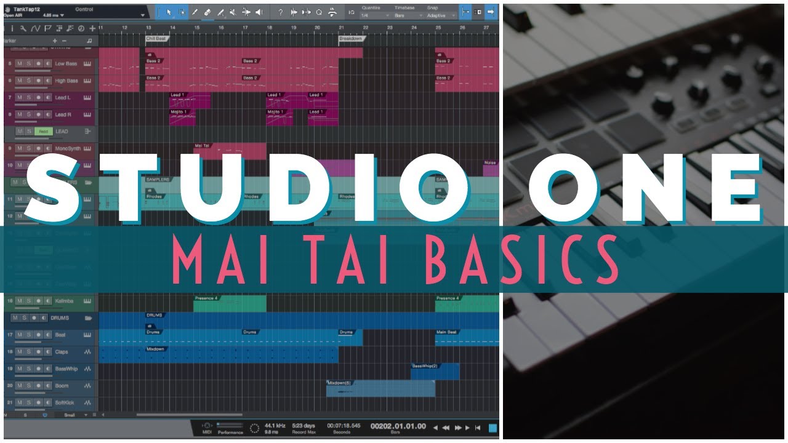Image resolution: width=788 pixels, height=443 pixels.
Task: Mute the Low Bass track
Action: 20,63
